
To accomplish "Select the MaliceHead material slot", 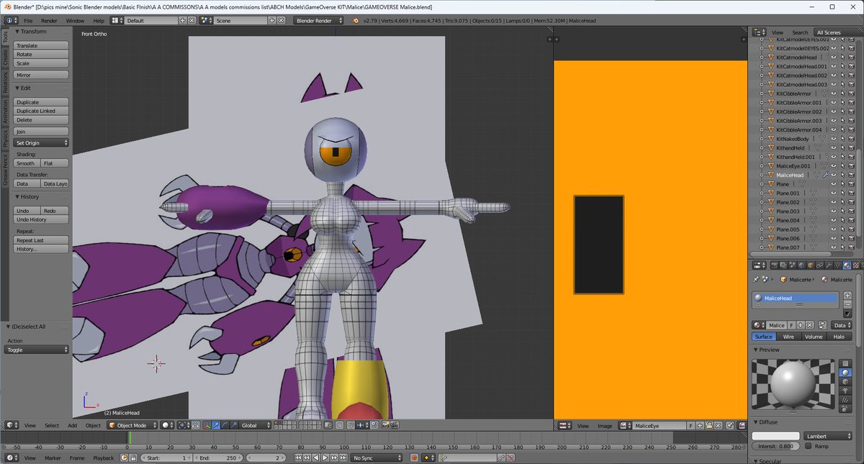I will click(x=796, y=299).
